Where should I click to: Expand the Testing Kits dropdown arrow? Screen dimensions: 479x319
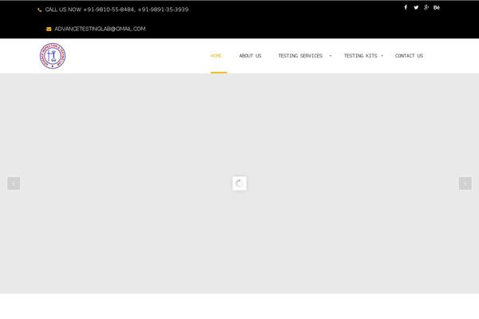(x=382, y=56)
